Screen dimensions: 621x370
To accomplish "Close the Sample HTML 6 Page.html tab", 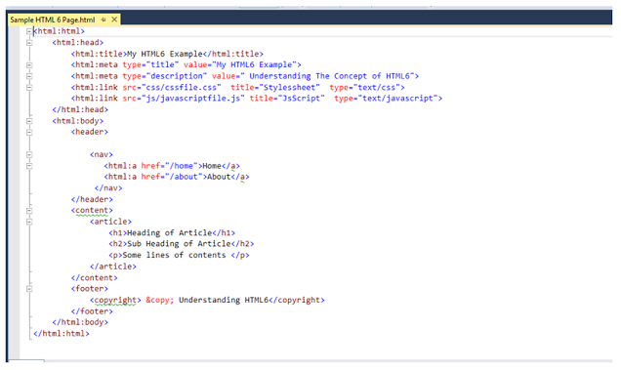I will [114, 20].
